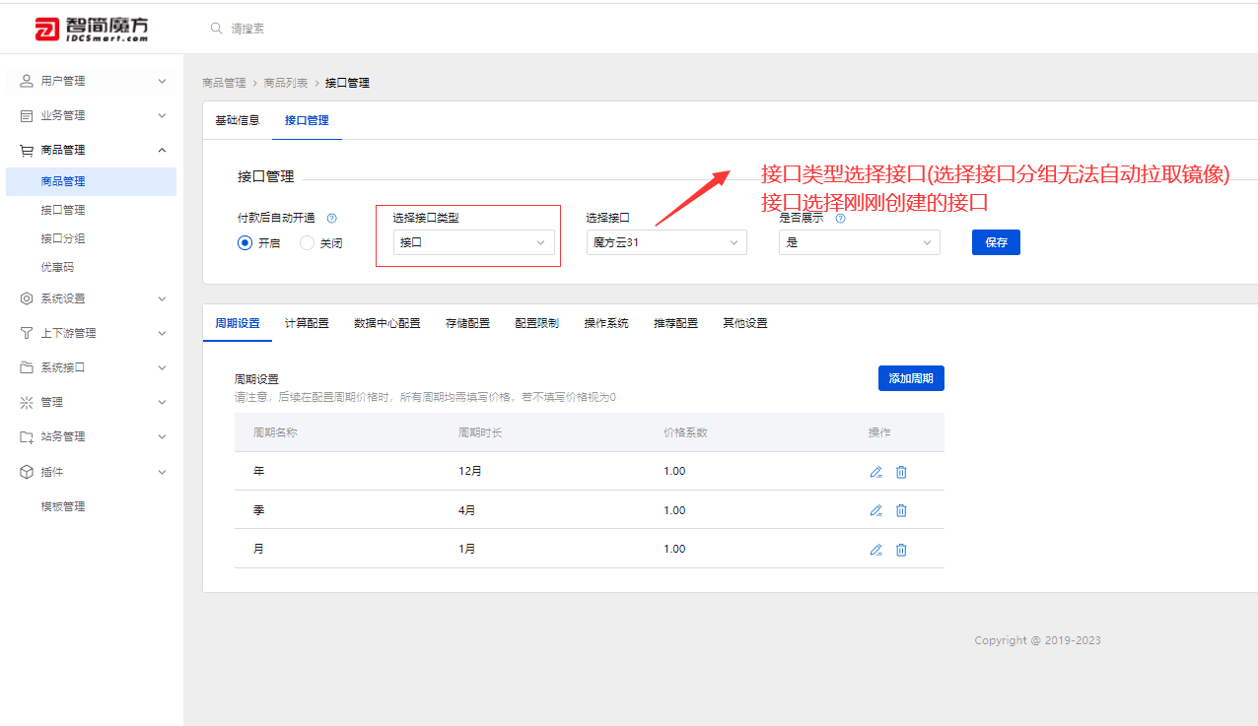Open the 配置限制 tab
Screen dimensions: 1258x726
tap(536, 323)
